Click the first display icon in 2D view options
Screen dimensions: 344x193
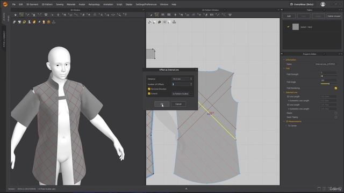pos(150,22)
